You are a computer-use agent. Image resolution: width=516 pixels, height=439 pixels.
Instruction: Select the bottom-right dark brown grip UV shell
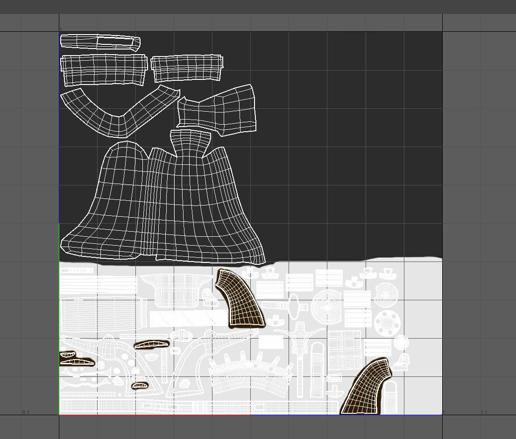click(366, 387)
